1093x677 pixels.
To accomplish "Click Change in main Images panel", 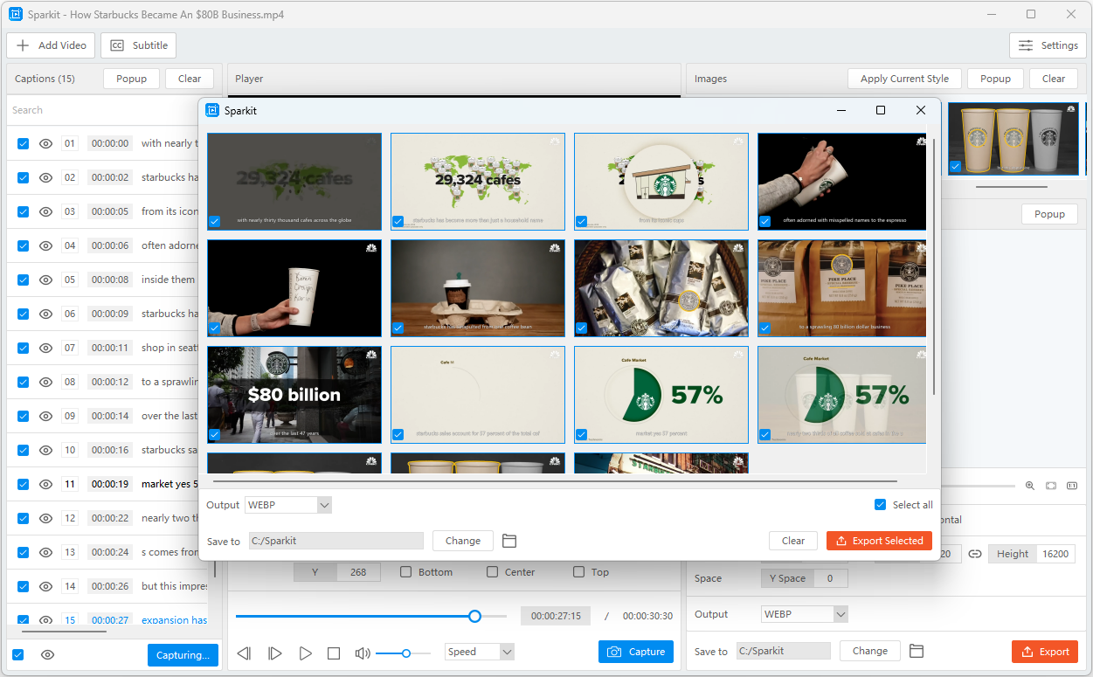I will pyautogui.click(x=870, y=651).
